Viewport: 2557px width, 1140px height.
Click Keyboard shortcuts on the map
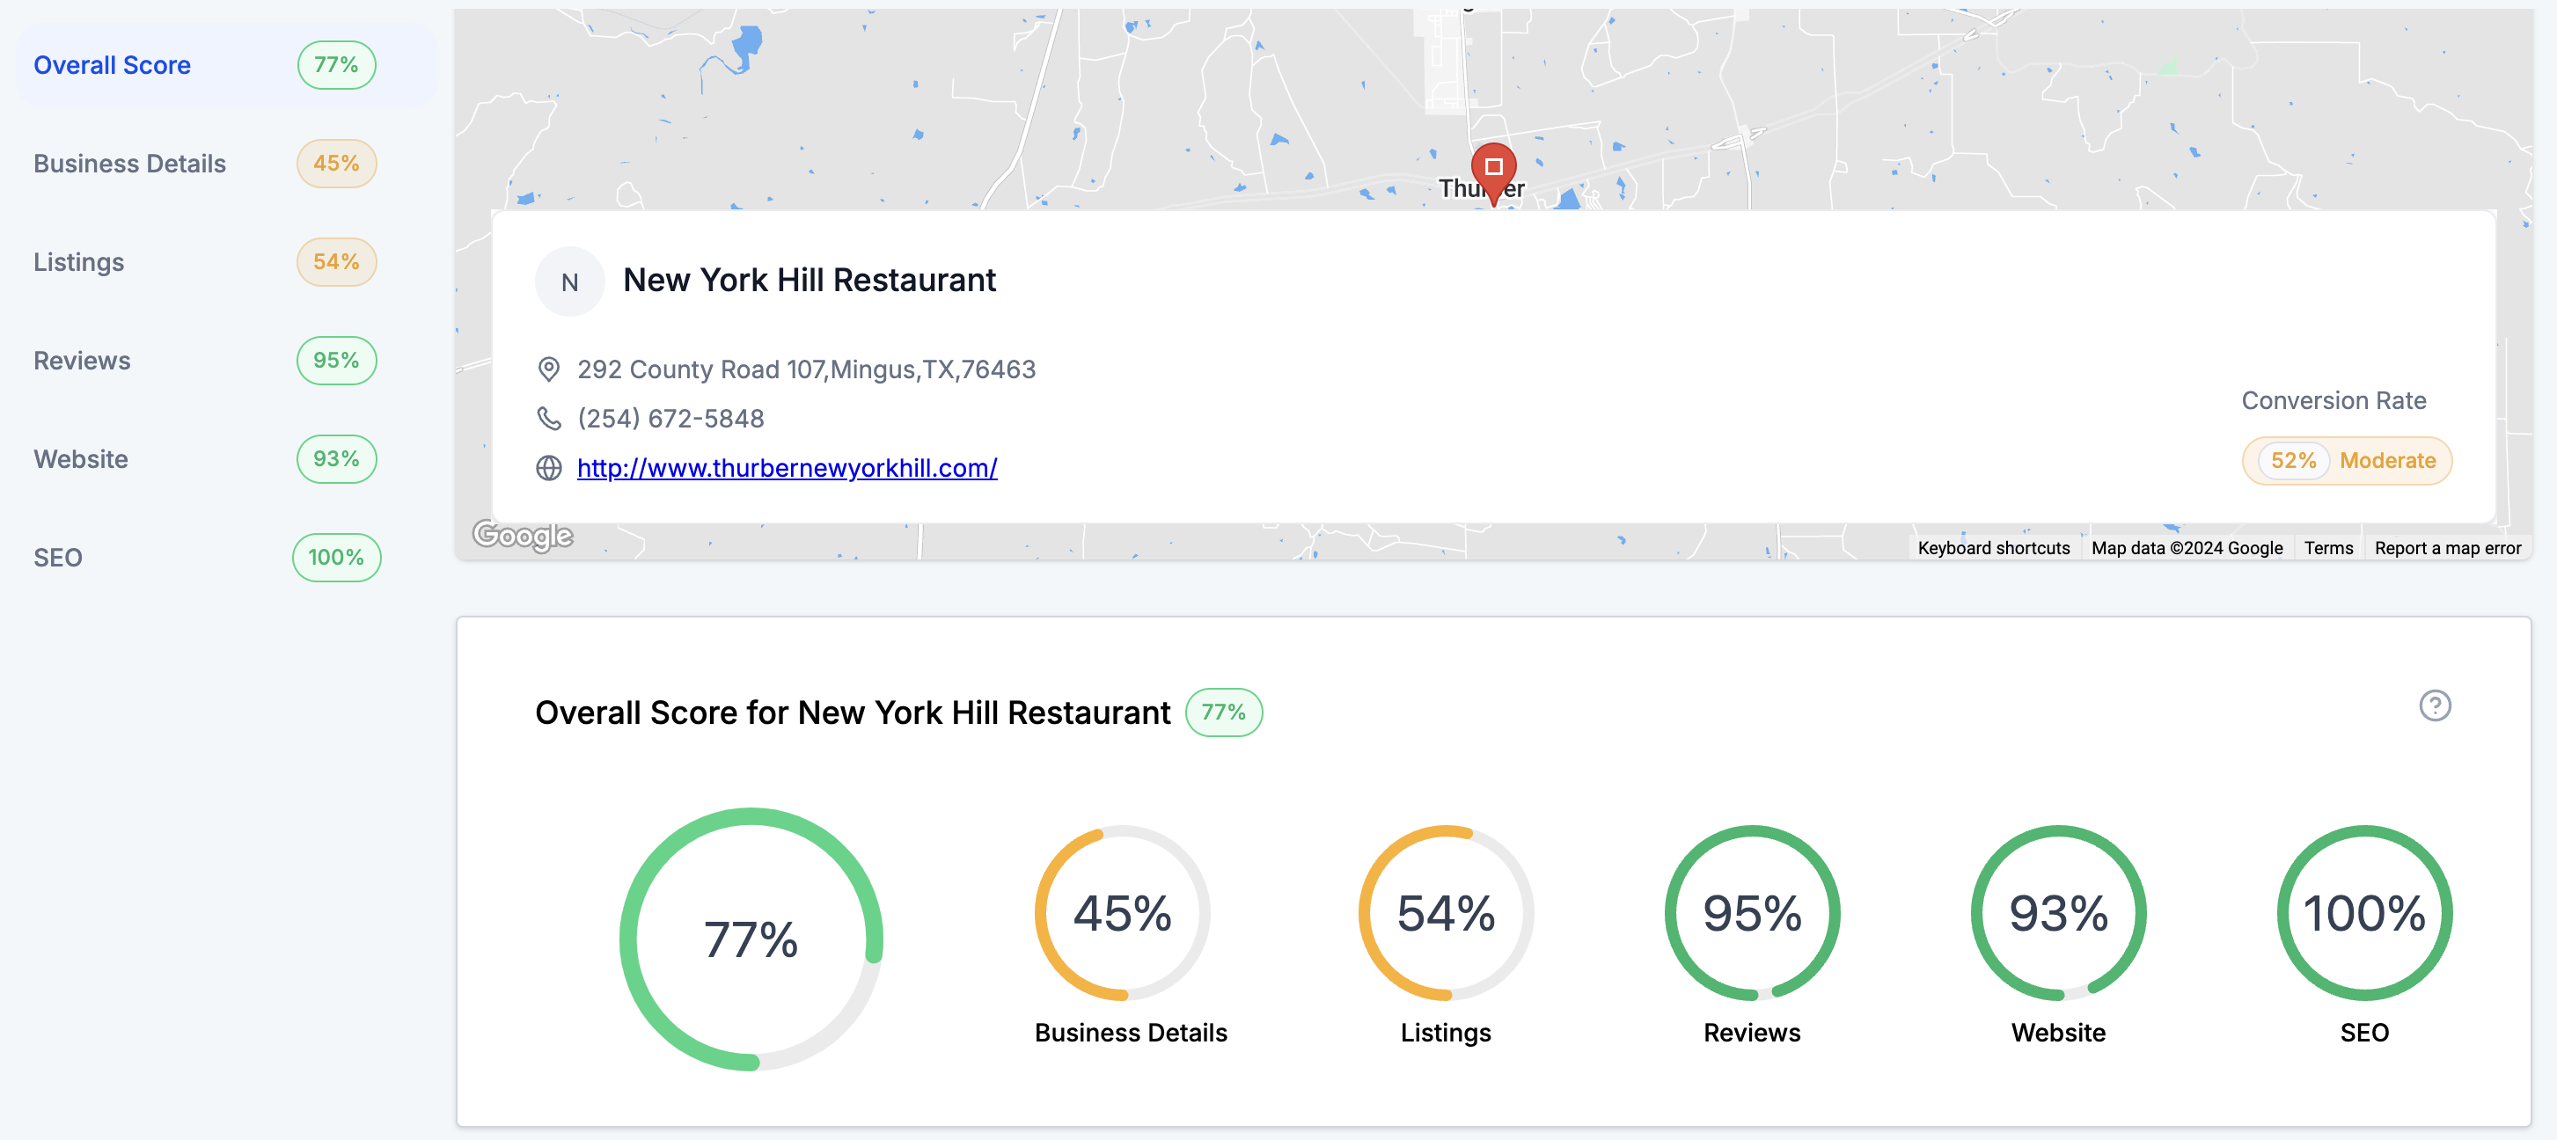tap(1993, 548)
